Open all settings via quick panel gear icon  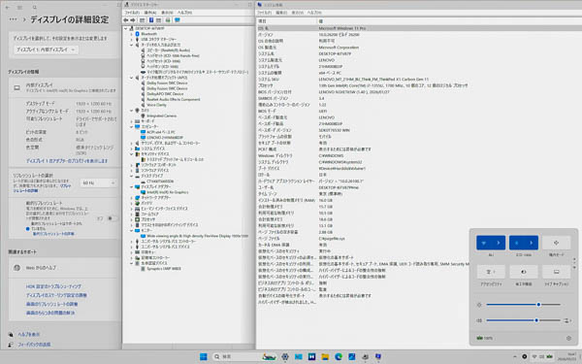[x=568, y=339]
